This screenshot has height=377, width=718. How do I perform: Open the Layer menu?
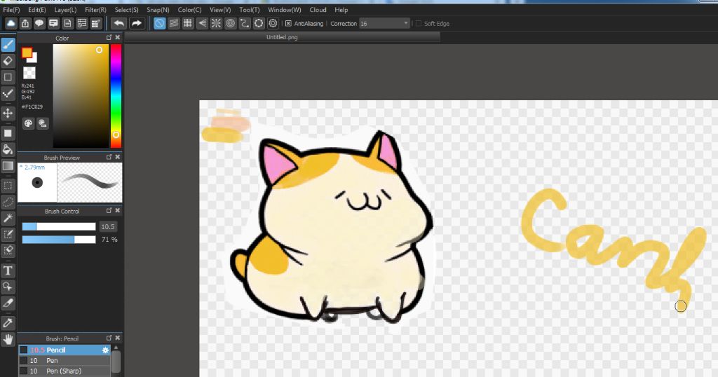[x=65, y=10]
